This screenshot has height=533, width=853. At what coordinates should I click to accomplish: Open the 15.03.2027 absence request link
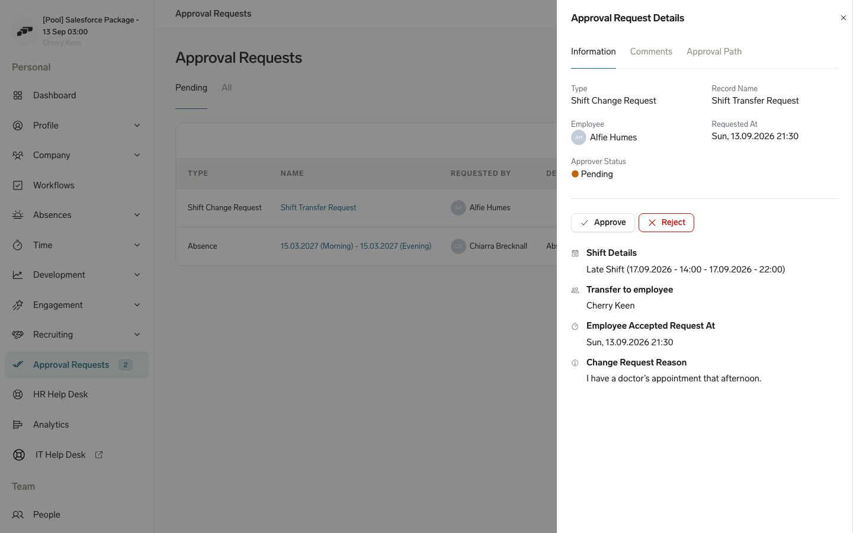(x=356, y=246)
